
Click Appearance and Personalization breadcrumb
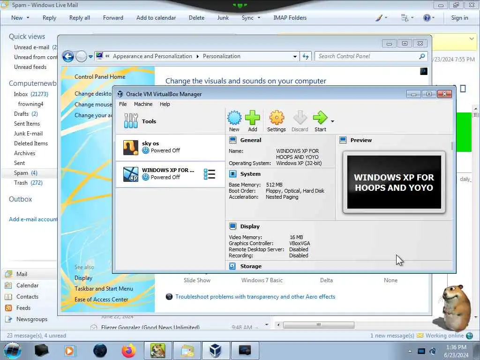pyautogui.click(x=152, y=56)
